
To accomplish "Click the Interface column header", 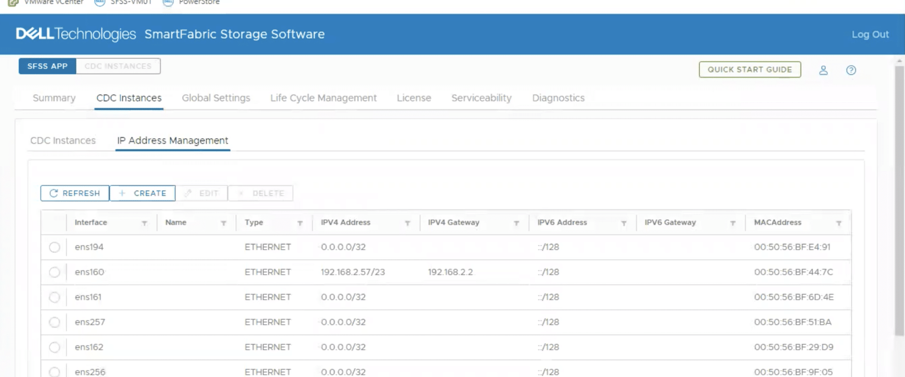I will point(91,222).
